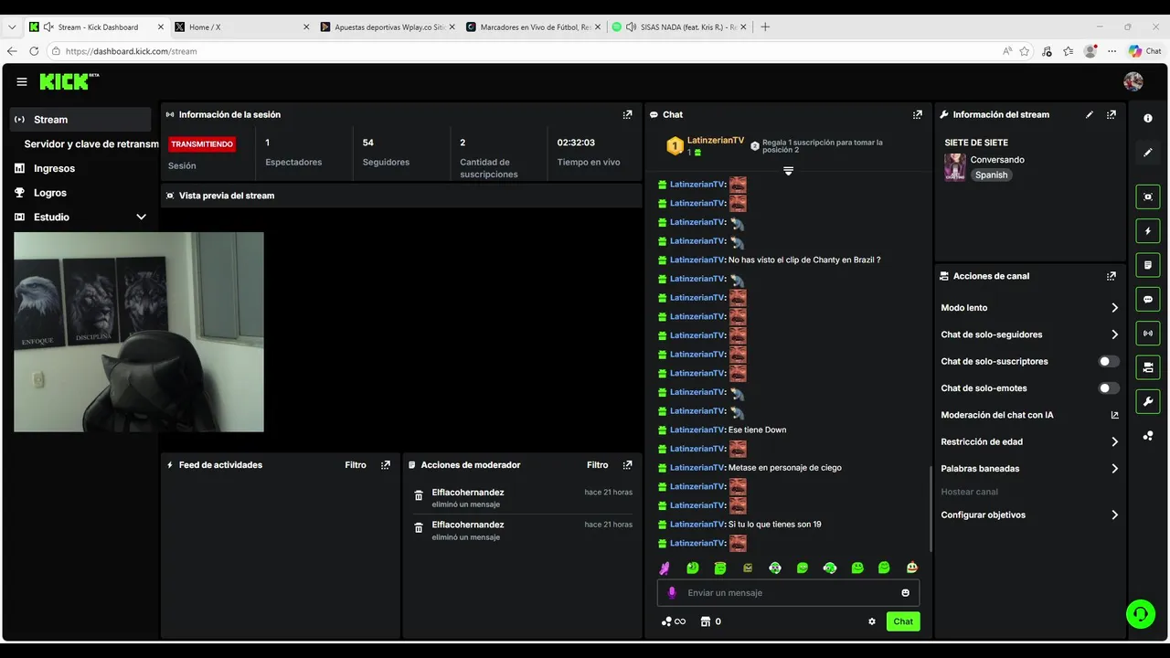Open the emoji picker in message box
1170x658 pixels.
[906, 593]
